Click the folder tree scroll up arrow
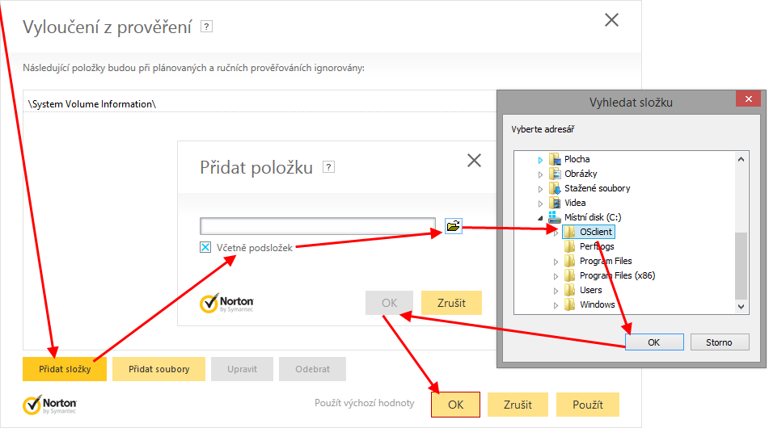 point(741,159)
